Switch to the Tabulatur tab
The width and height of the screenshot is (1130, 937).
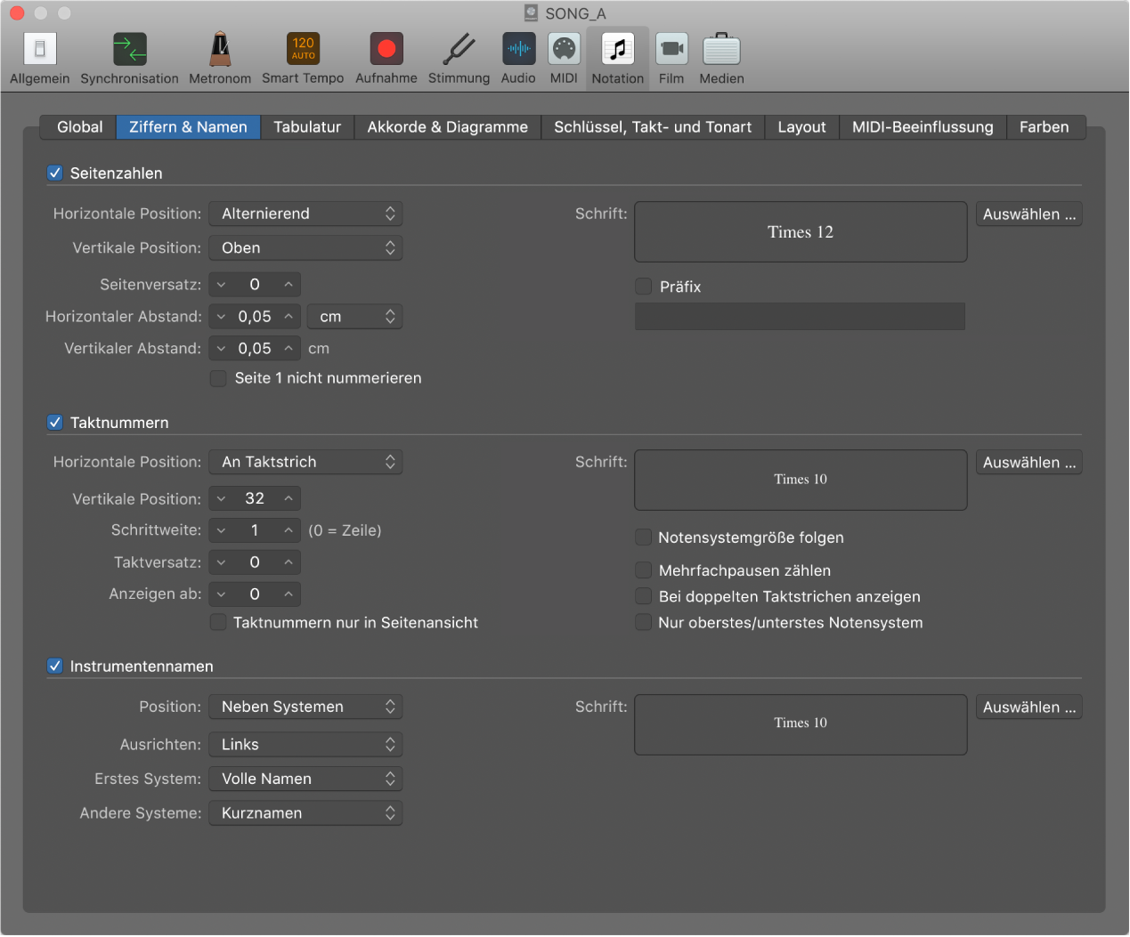click(307, 127)
